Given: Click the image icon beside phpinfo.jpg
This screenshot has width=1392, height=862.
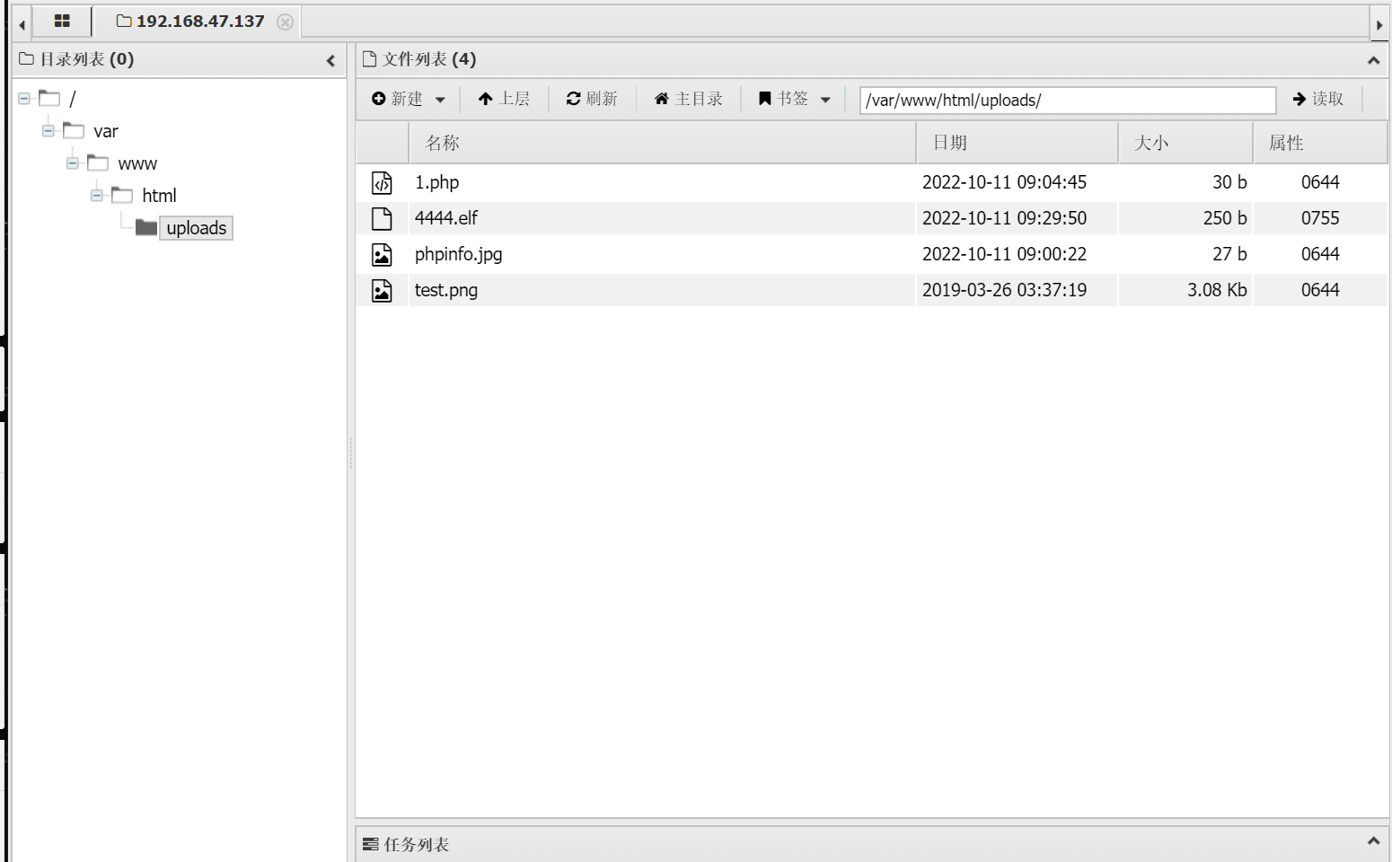Looking at the screenshot, I should click(x=382, y=254).
